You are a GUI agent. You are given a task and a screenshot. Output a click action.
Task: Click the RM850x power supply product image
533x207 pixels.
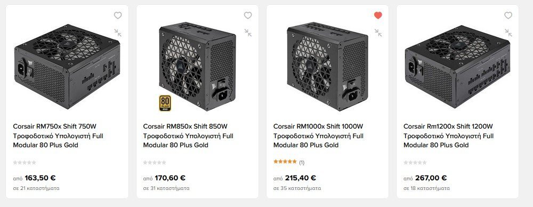(197, 66)
